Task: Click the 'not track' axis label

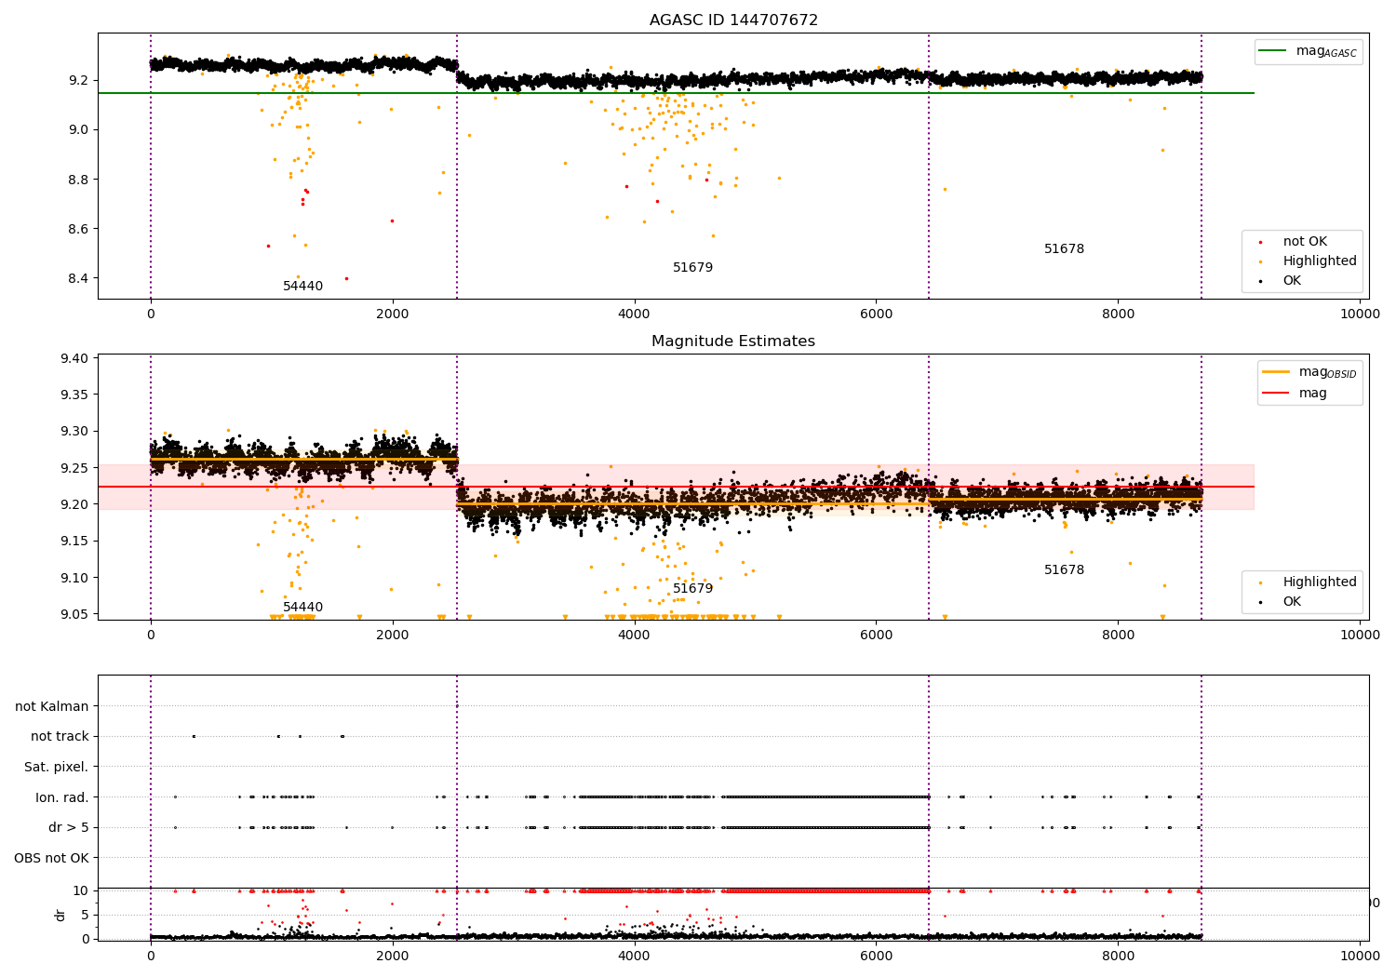Action: tap(60, 737)
